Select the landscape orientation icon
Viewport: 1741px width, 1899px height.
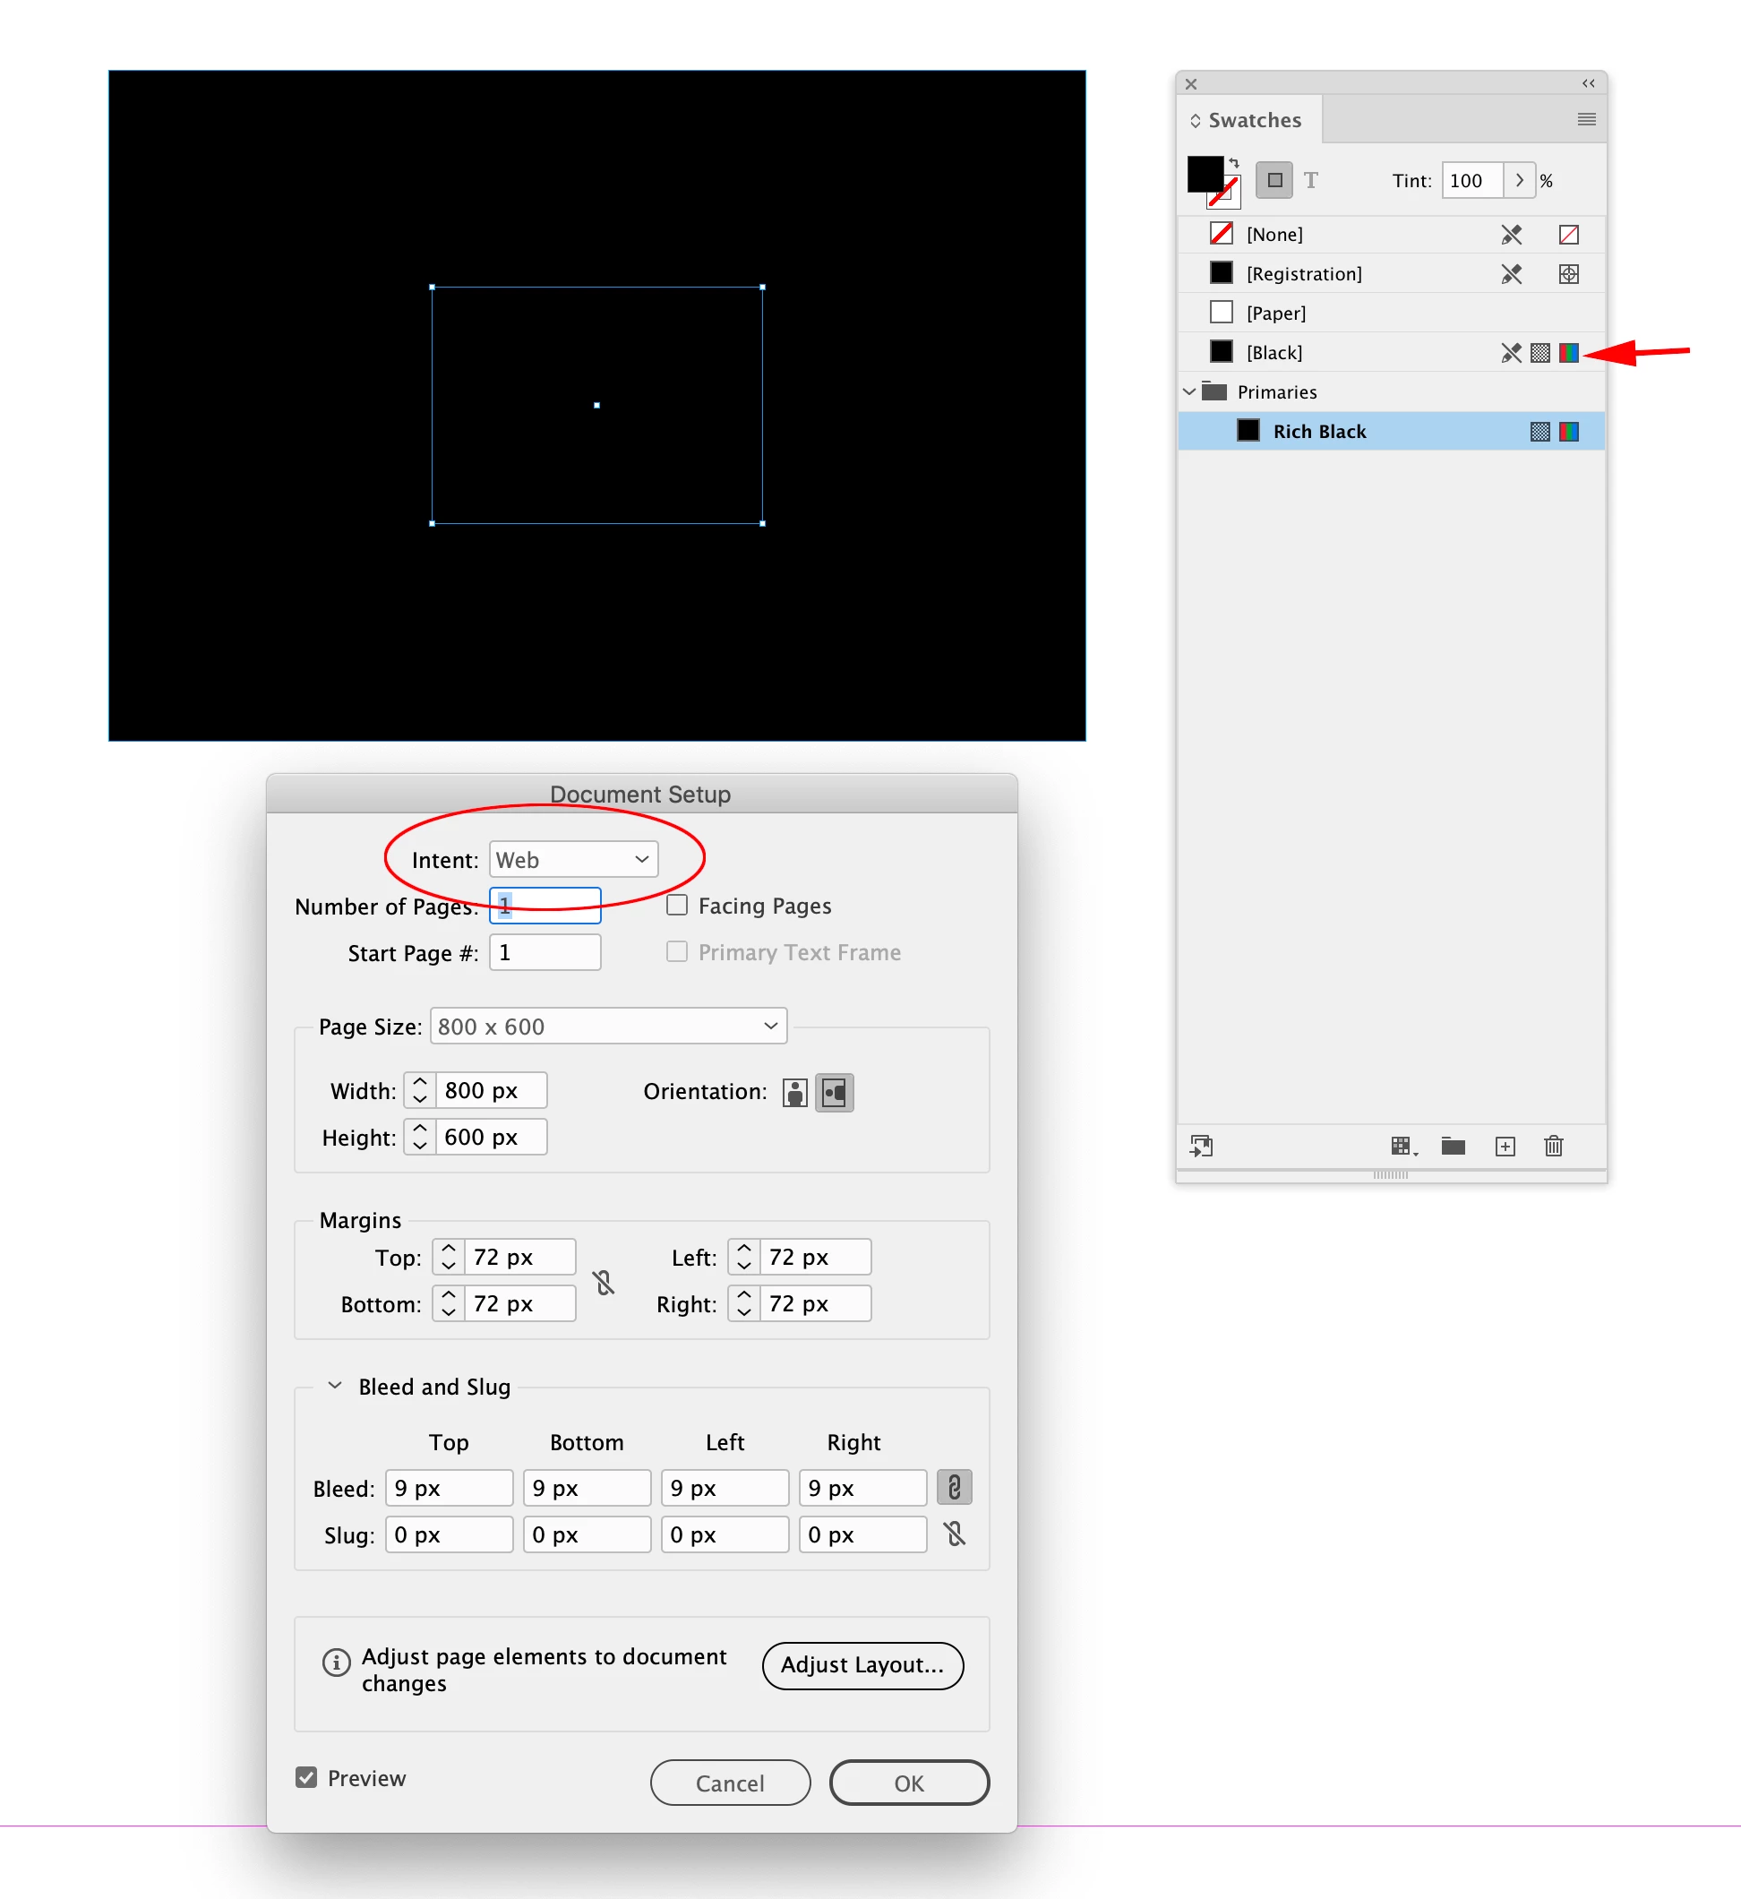click(834, 1092)
